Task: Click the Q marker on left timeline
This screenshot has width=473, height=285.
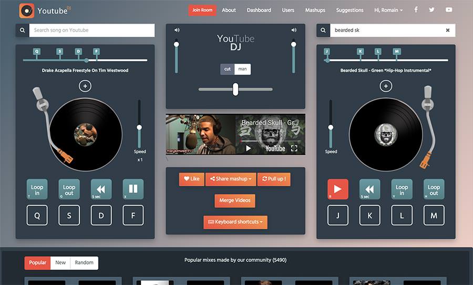Action: point(37,51)
